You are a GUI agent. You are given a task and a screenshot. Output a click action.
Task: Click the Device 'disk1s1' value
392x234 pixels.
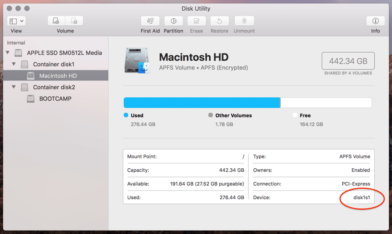(x=362, y=197)
